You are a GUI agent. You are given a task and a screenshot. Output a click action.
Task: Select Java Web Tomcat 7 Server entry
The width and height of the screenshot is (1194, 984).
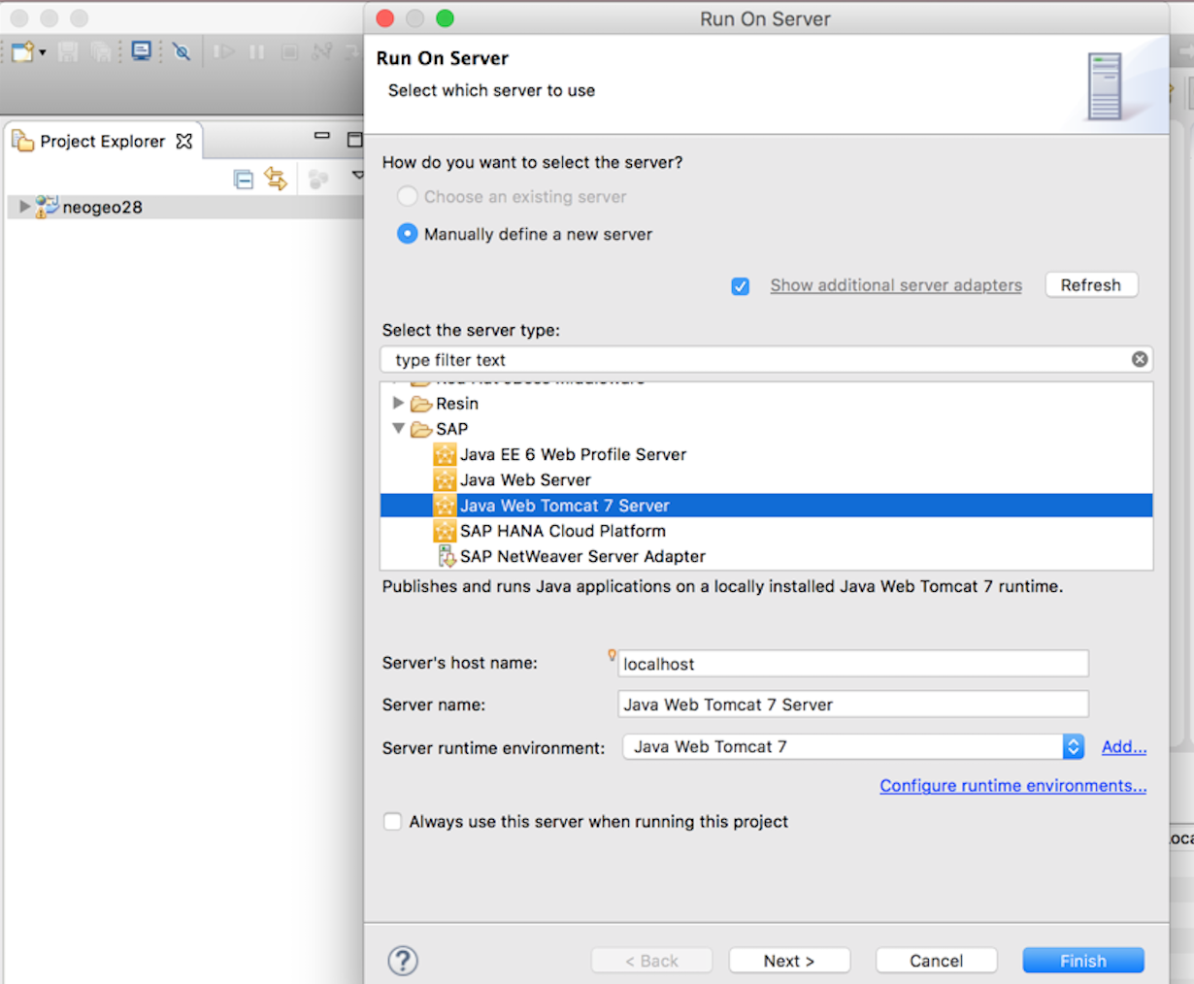(766, 506)
